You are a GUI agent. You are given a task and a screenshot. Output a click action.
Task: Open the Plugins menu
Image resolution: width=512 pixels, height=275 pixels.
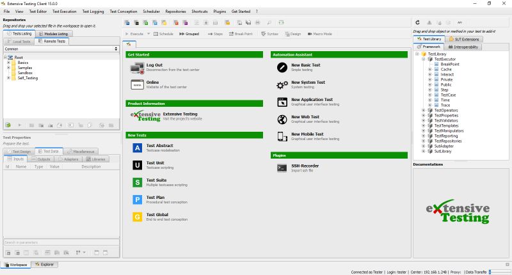coord(220,12)
